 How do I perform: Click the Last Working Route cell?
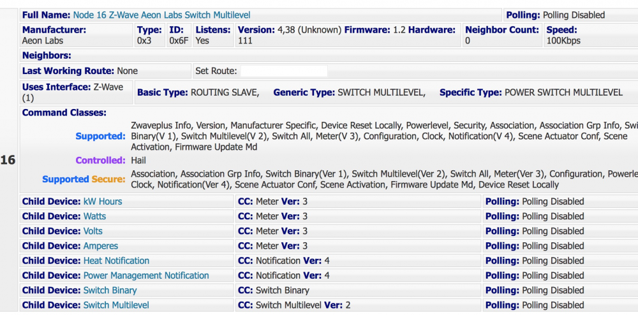click(x=80, y=71)
